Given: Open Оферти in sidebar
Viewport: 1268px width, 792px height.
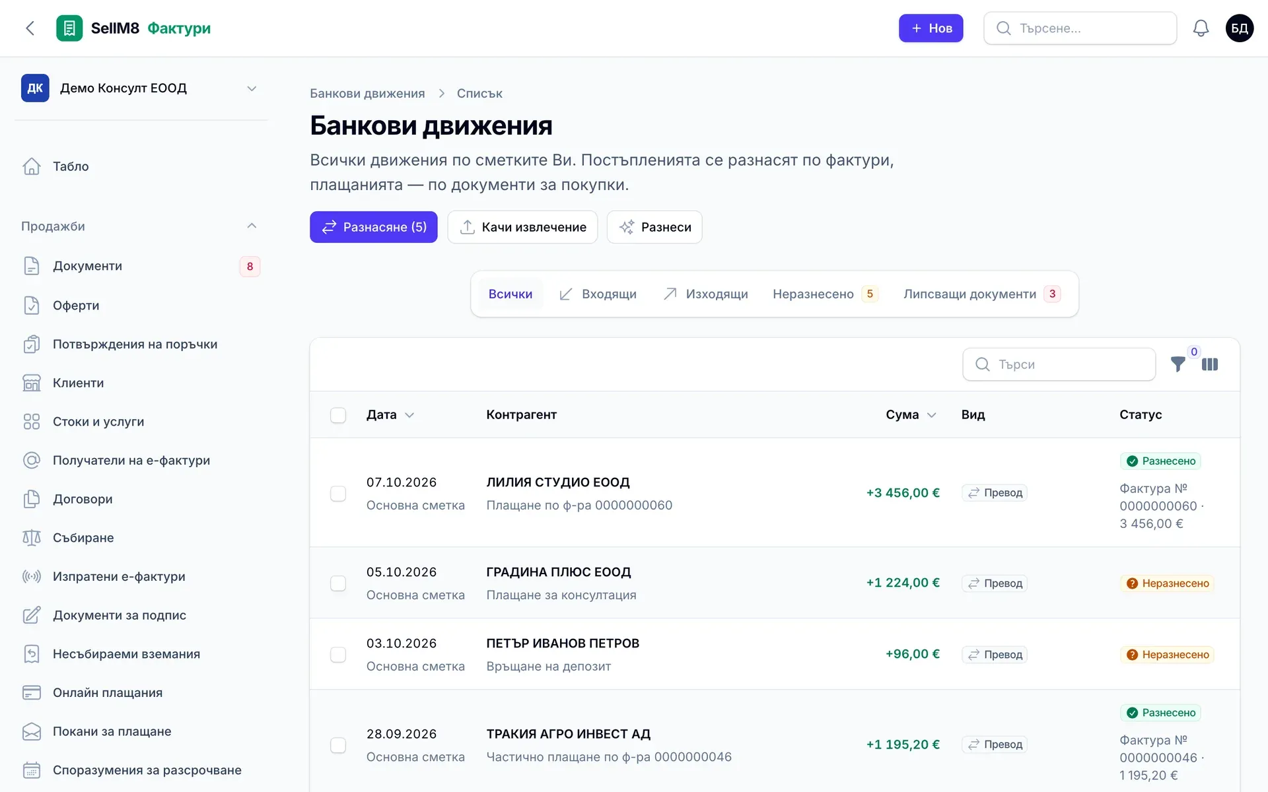Looking at the screenshot, I should [x=141, y=305].
